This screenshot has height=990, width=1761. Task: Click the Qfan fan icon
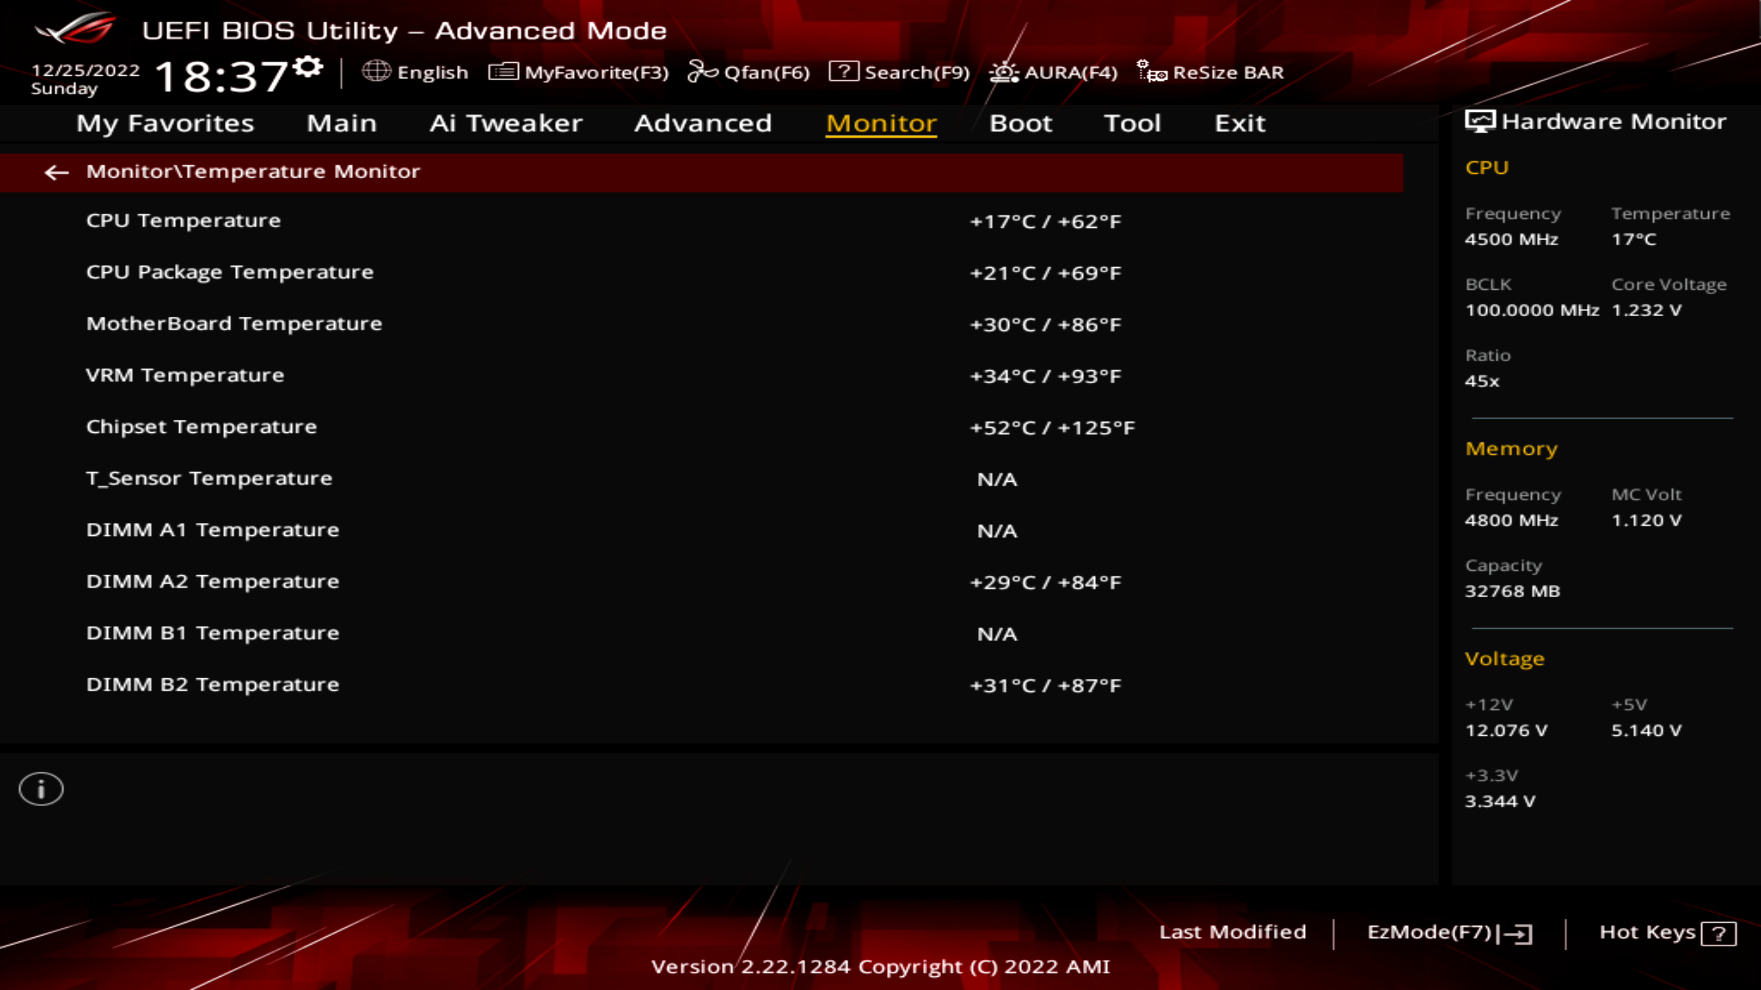(x=702, y=71)
